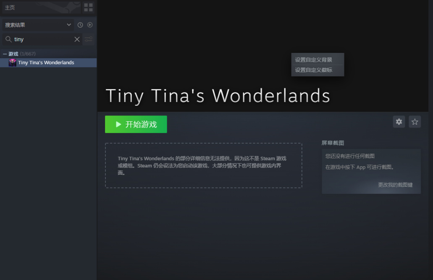Select Tiny Tina's Wonderlands in library list
The width and height of the screenshot is (433, 280).
click(48, 63)
